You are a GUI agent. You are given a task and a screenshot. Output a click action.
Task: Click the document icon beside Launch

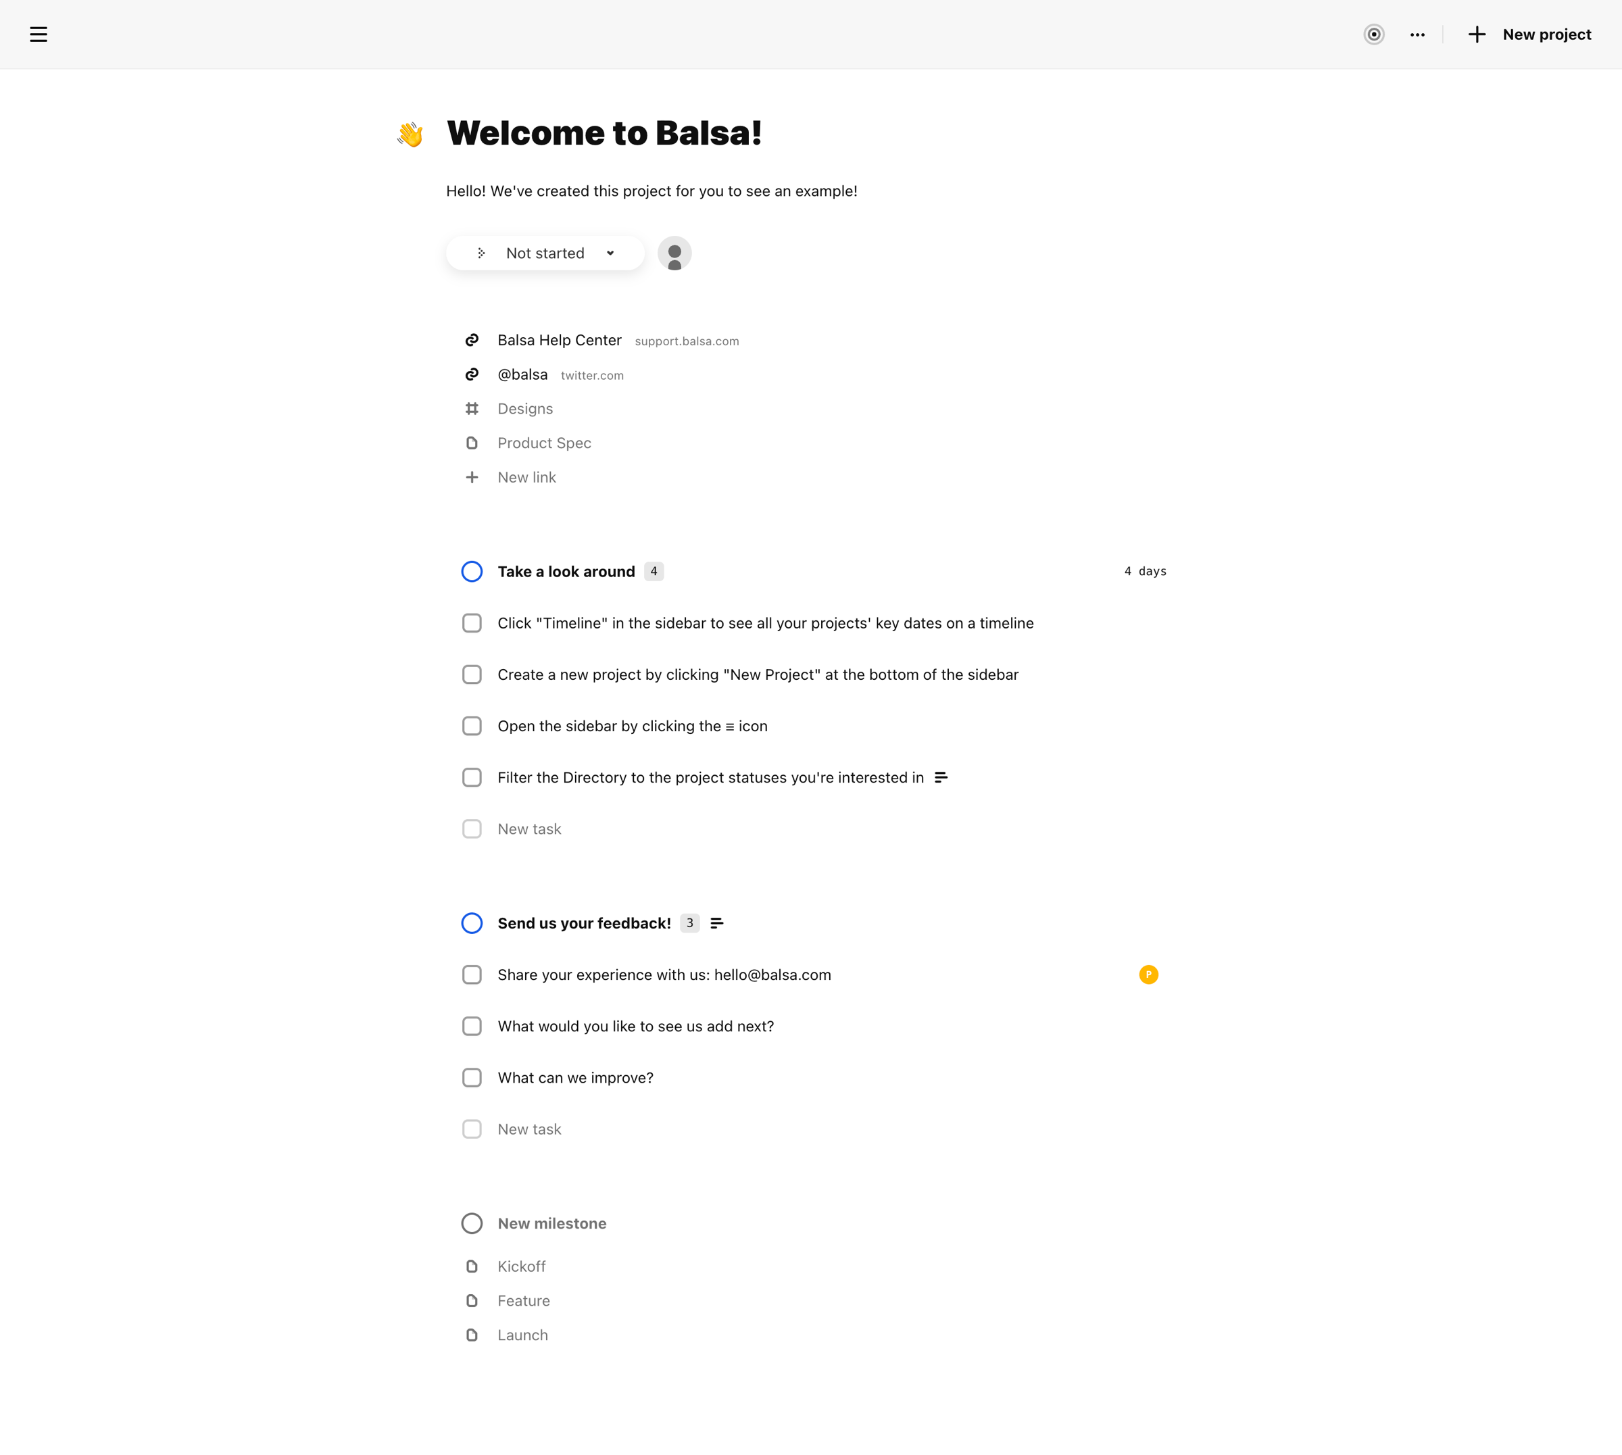472,1335
